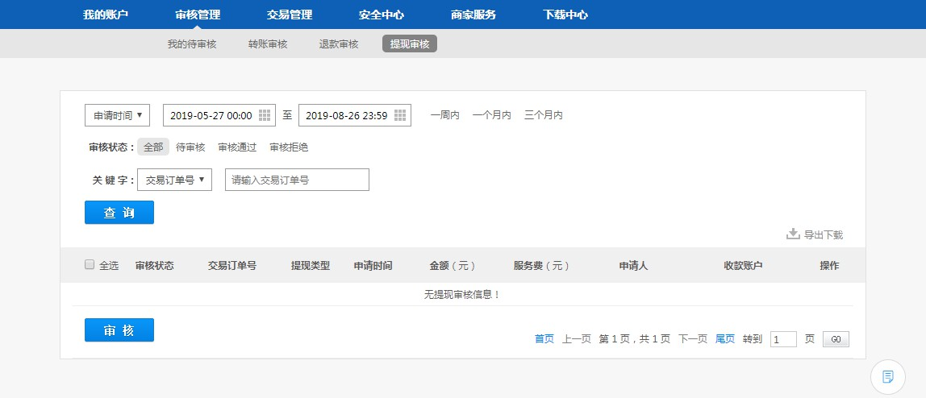Switch to 转账审核 tab
926x398 pixels.
point(268,44)
